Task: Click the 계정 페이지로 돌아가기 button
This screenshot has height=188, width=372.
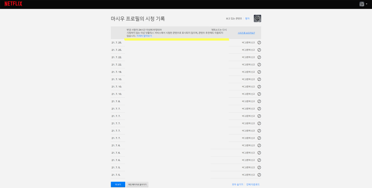Action: [x=137, y=185]
